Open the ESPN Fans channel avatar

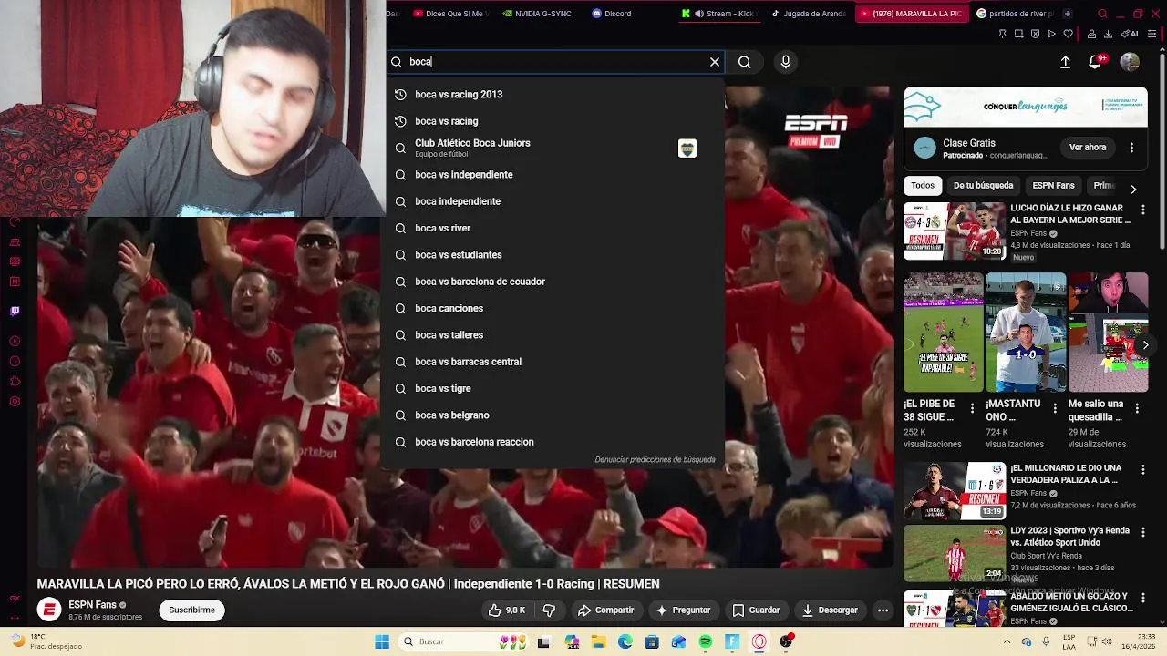49,610
